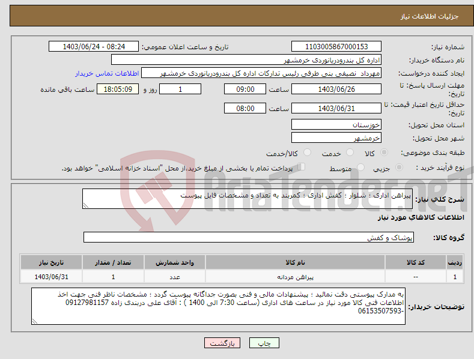Screen dimensions: 474x359
Task: Click buyer notes textarea resize handle
Action: click(35, 321)
